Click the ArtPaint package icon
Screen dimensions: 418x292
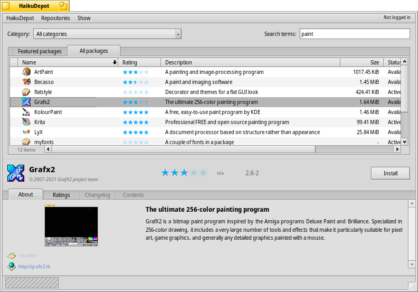coord(26,72)
